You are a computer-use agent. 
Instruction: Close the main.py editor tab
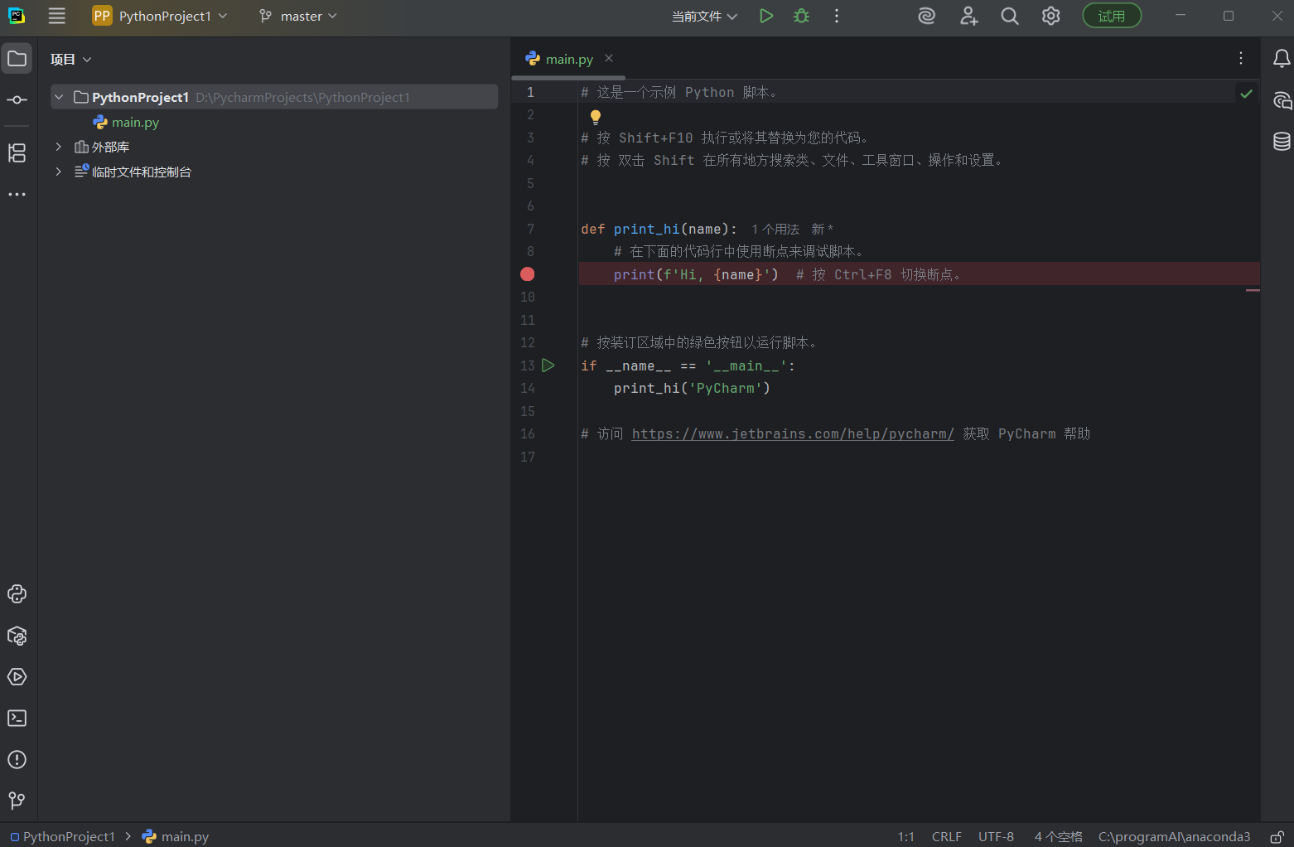coord(609,58)
